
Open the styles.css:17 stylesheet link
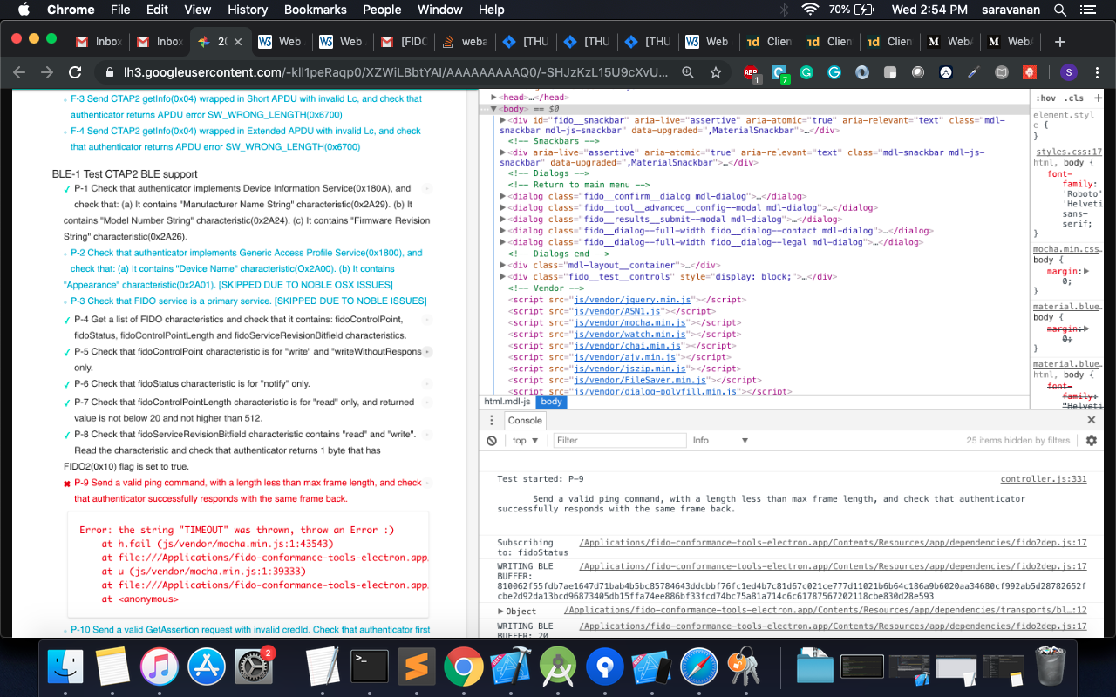pyautogui.click(x=1069, y=152)
